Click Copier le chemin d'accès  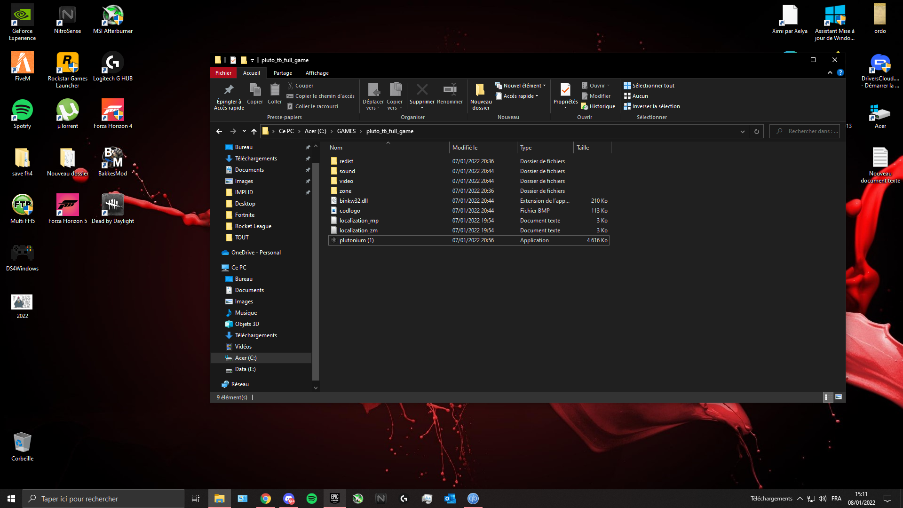coord(320,96)
